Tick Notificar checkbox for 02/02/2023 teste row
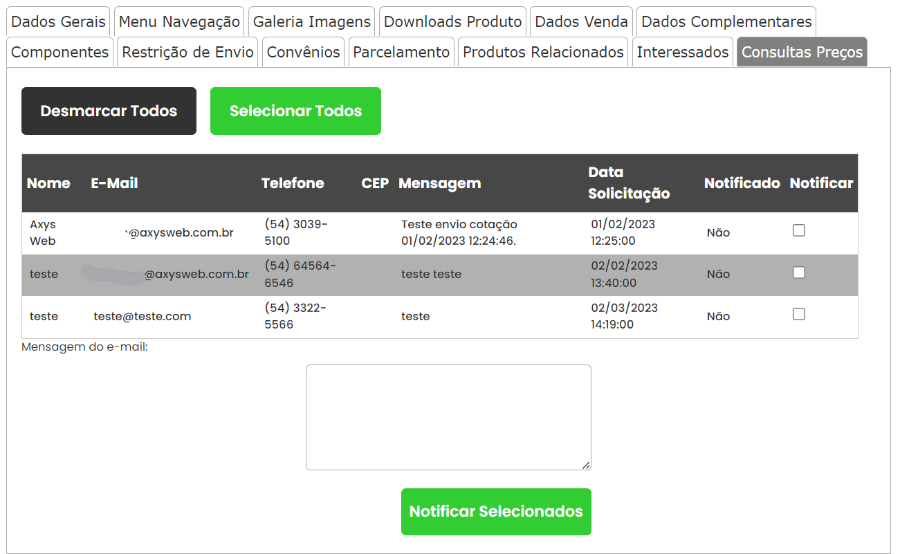 (x=799, y=273)
